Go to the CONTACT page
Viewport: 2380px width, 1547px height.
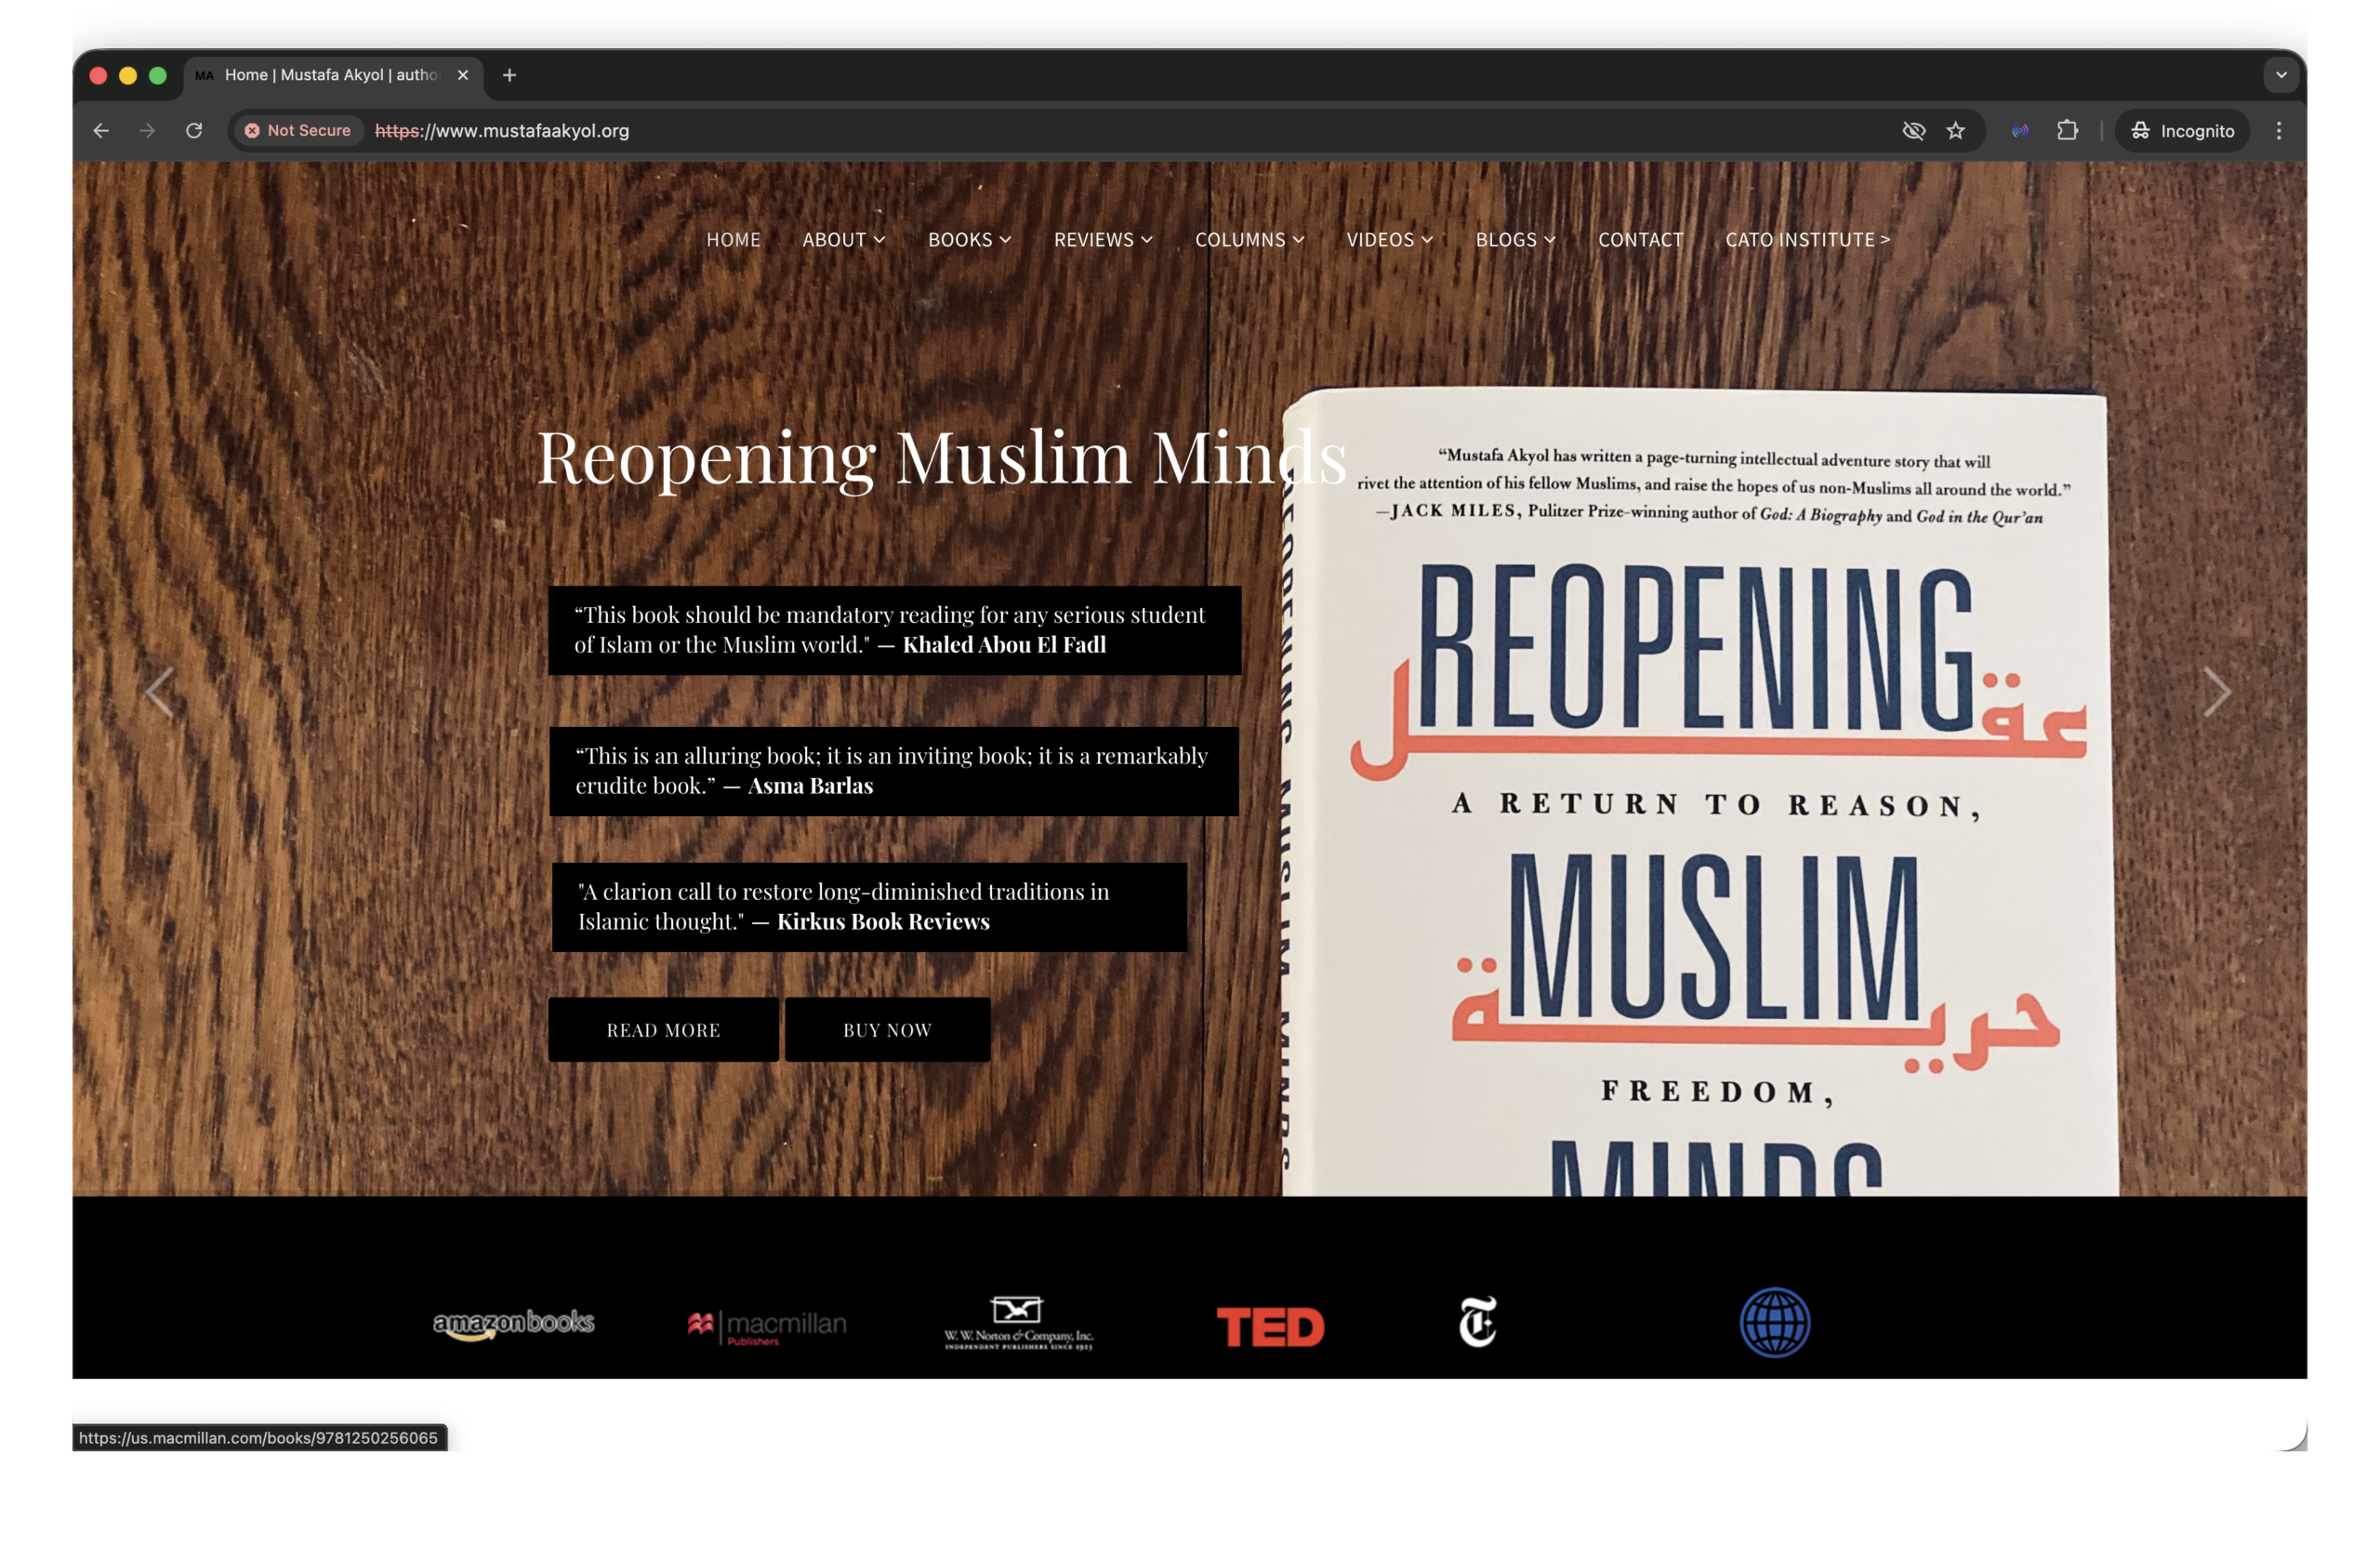pyautogui.click(x=1640, y=240)
